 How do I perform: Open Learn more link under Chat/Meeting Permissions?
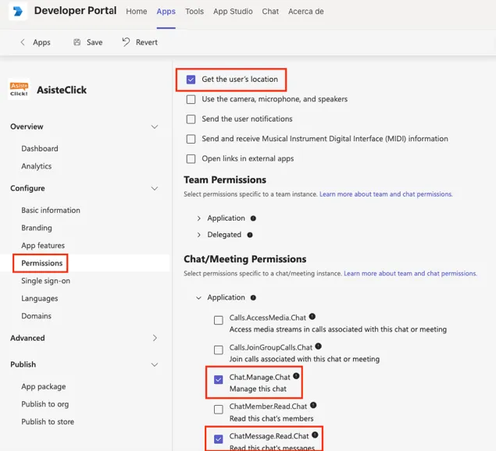click(x=410, y=273)
